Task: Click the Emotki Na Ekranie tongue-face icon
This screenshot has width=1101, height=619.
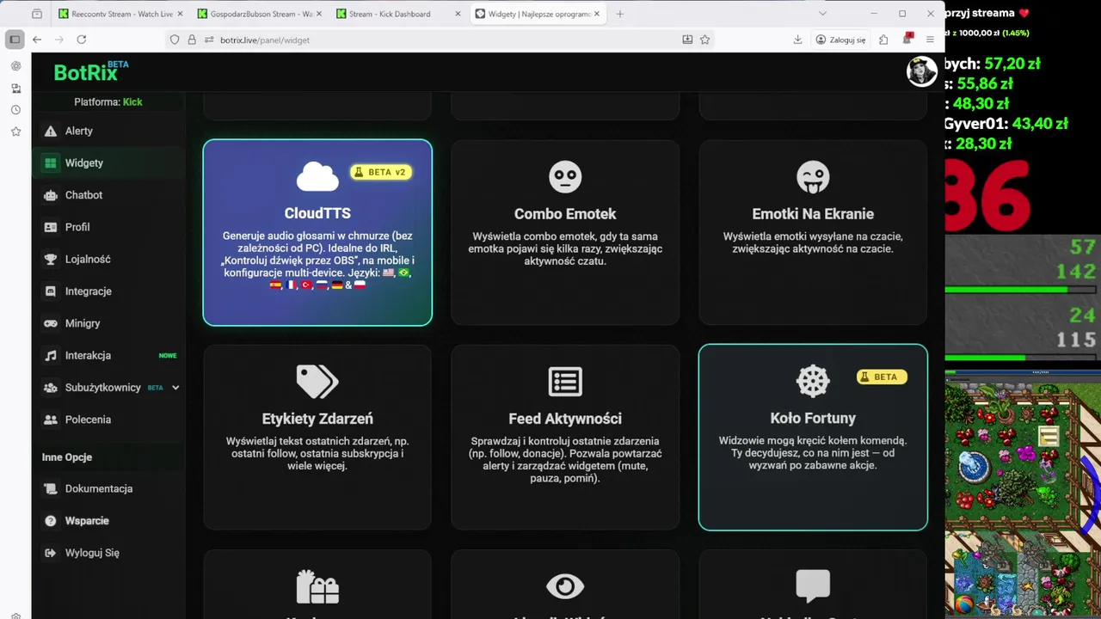Action: point(813,177)
